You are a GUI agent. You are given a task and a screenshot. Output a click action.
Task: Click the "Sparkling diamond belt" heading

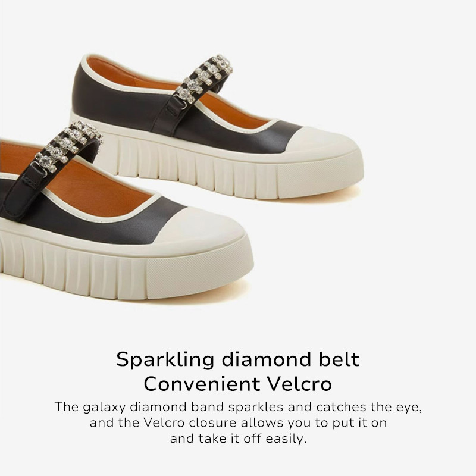click(237, 360)
